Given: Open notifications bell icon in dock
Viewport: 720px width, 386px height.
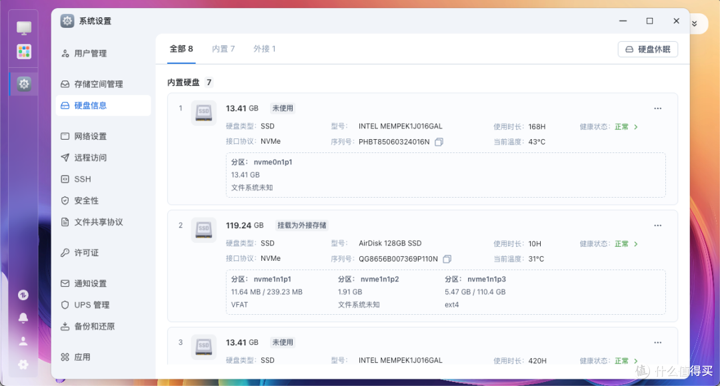Looking at the screenshot, I should [x=23, y=317].
